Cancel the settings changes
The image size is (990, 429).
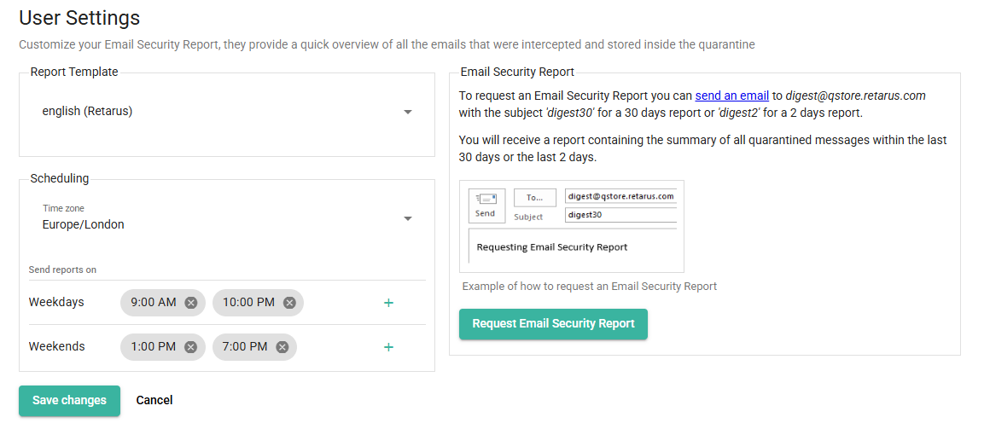coord(154,400)
